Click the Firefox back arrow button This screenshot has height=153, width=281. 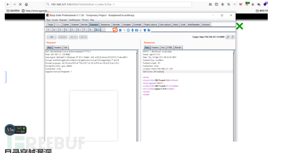8,4
